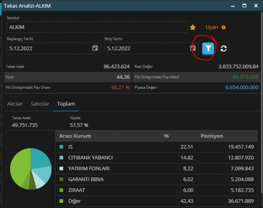The height and width of the screenshot is (208, 263).
Task: Close the Takas Analizi window
Action: [x=256, y=6]
